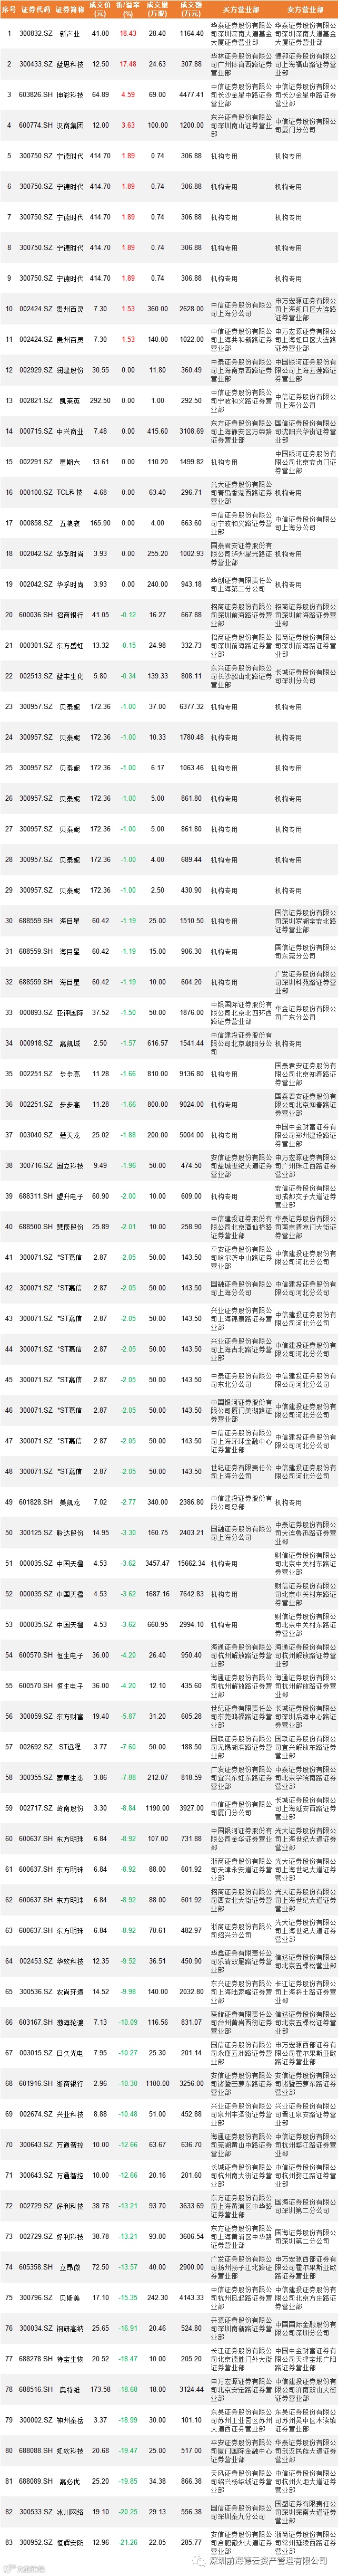Select the 特宝生物 stock name cell

click(70, 2360)
